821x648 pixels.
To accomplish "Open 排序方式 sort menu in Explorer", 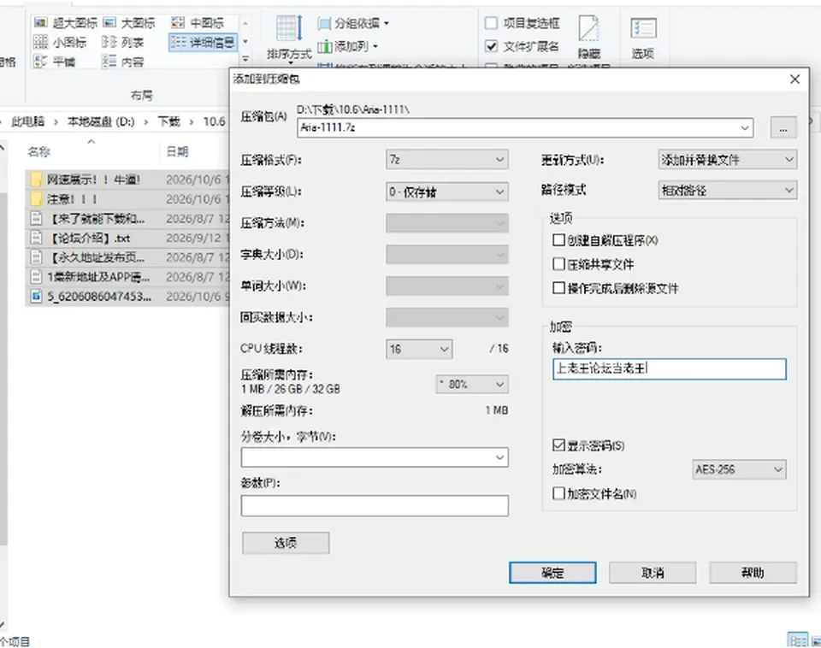I will point(289,38).
